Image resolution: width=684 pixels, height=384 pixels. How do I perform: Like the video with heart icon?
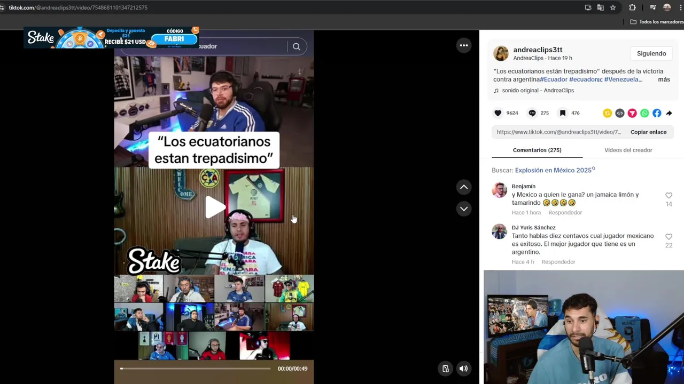pos(498,113)
